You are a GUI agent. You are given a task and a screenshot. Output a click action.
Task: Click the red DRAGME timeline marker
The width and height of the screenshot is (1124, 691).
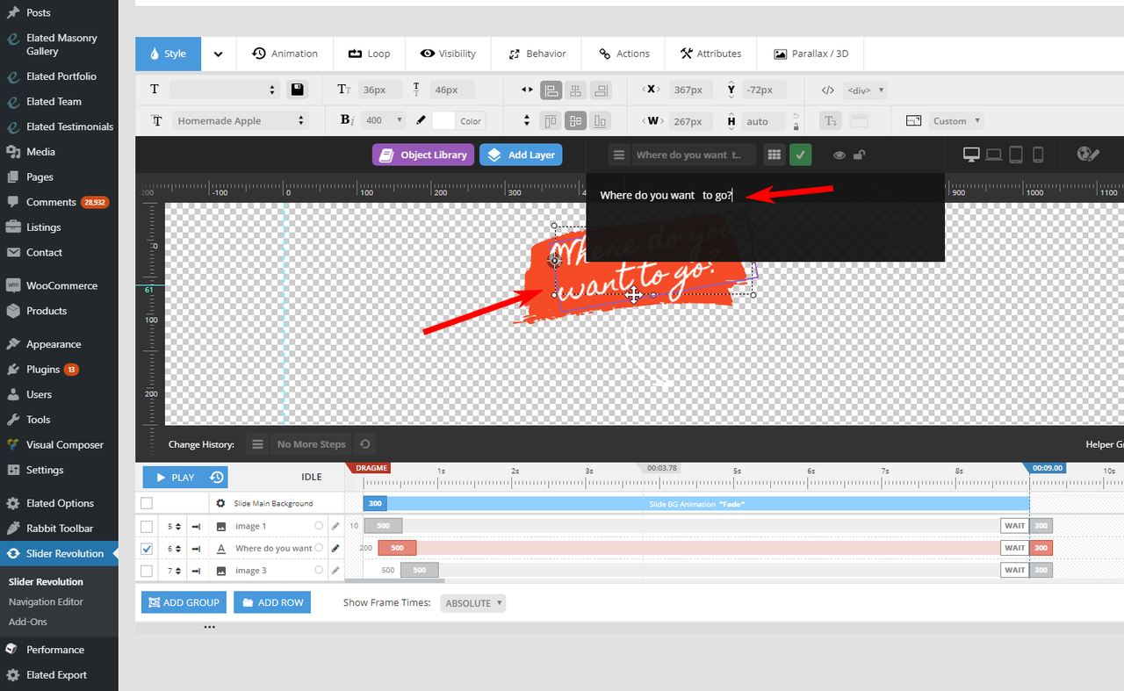[369, 468]
